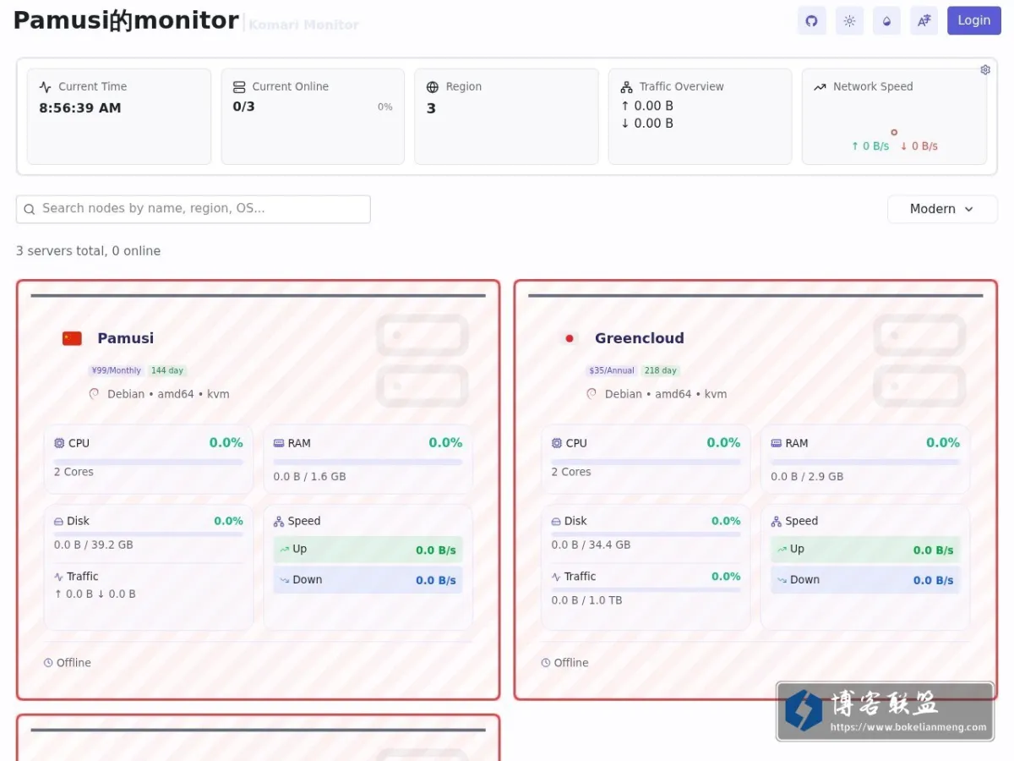Click Greencloud Speed network icon
Image resolution: width=1014 pixels, height=761 pixels.
777,522
